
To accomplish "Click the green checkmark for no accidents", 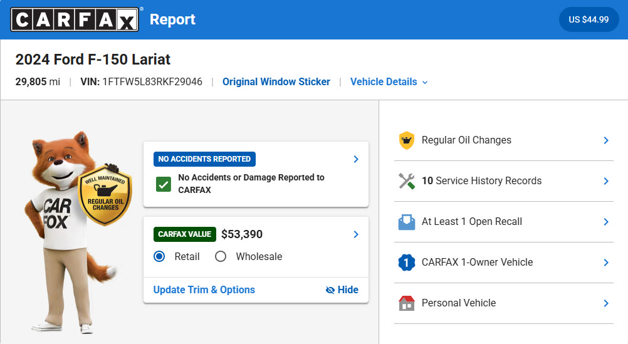I will coord(164,184).
